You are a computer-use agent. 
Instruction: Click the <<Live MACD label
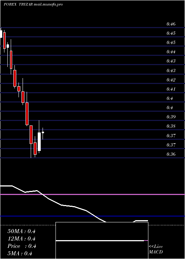pos(156,249)
